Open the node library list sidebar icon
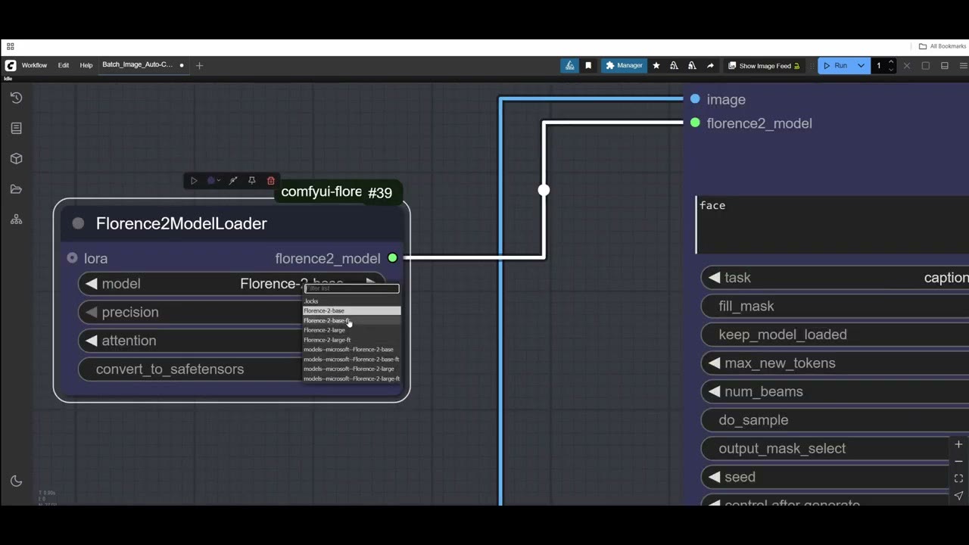 [x=16, y=128]
